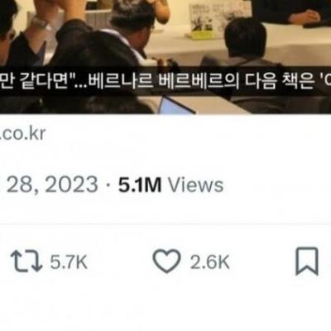Click the 28, 2023 timestamp
Screen dimensions: 331x331
[x=52, y=185]
